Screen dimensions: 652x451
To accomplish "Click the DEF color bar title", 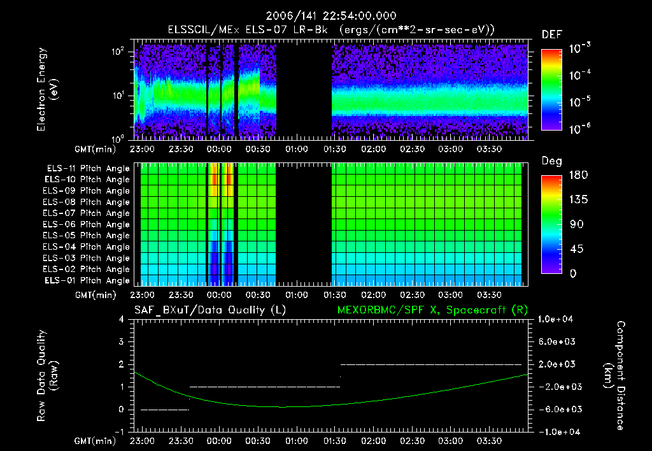I will 552,35.
